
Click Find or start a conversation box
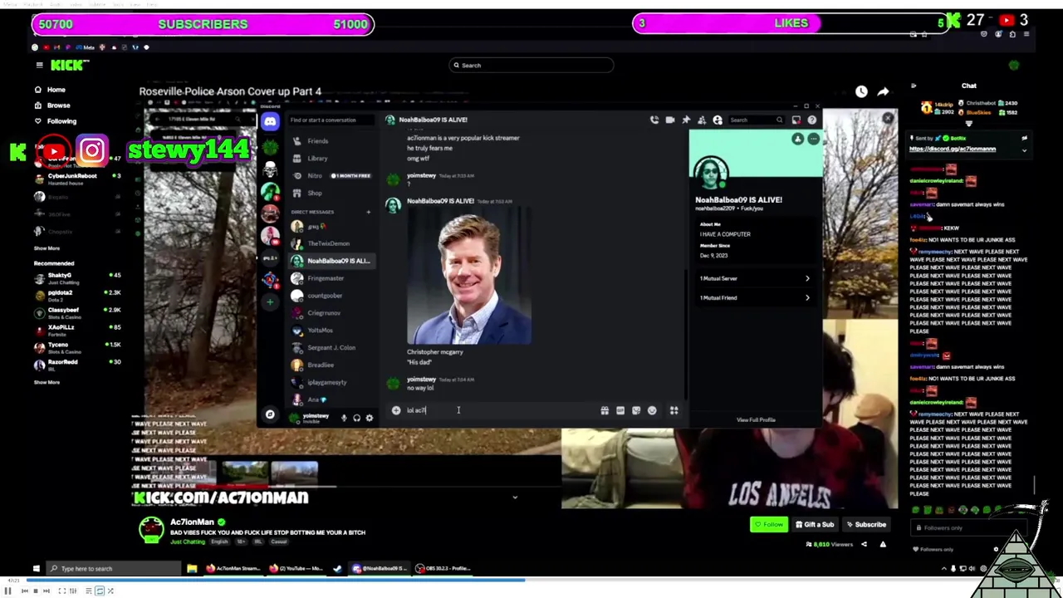click(330, 120)
